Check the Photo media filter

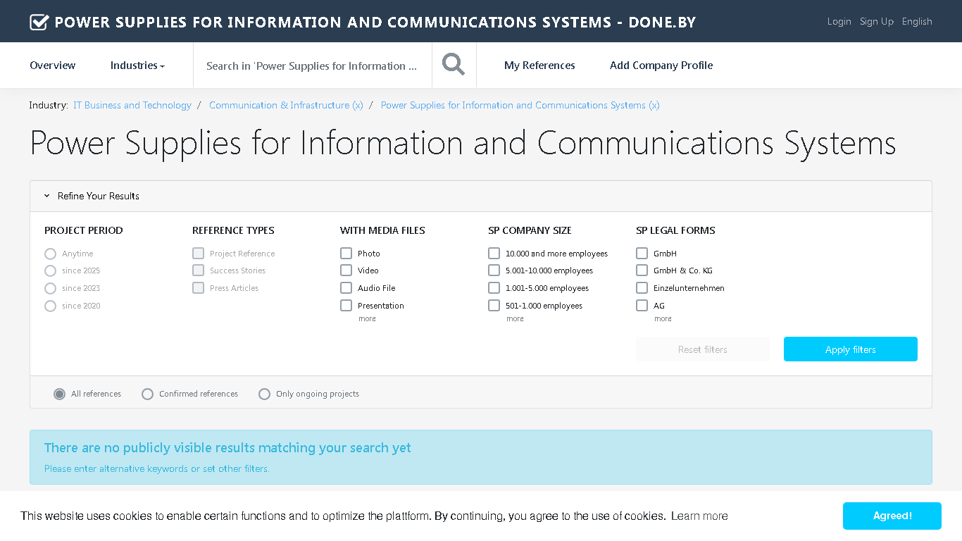[x=346, y=253]
